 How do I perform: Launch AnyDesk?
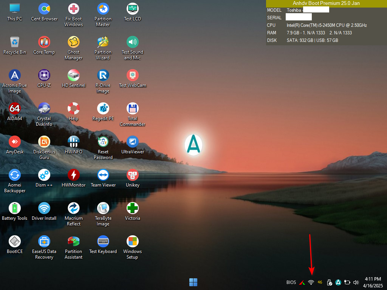[15, 145]
